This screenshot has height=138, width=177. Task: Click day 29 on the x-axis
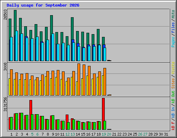point(156,134)
